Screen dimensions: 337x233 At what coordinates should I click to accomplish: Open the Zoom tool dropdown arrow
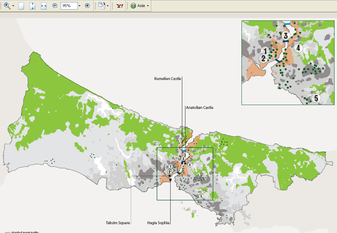12,6
